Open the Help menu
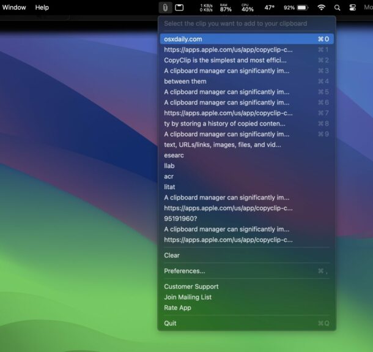This screenshot has height=352, width=373. pos(42,7)
